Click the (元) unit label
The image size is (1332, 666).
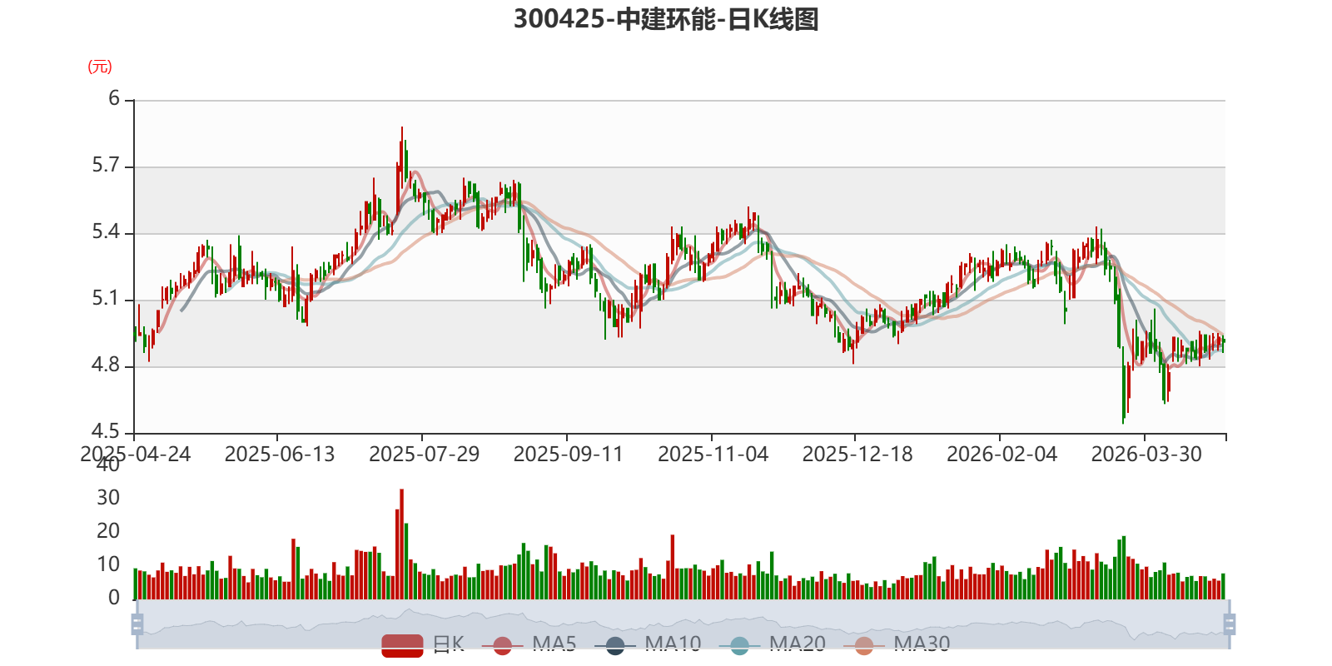[x=100, y=67]
